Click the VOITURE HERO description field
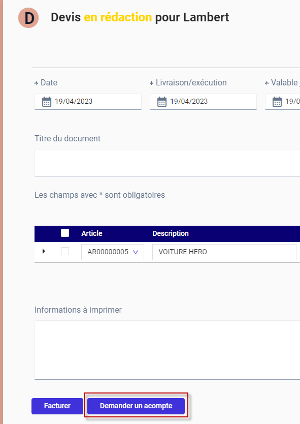Viewport: 300px width, 424px height. tap(224, 252)
